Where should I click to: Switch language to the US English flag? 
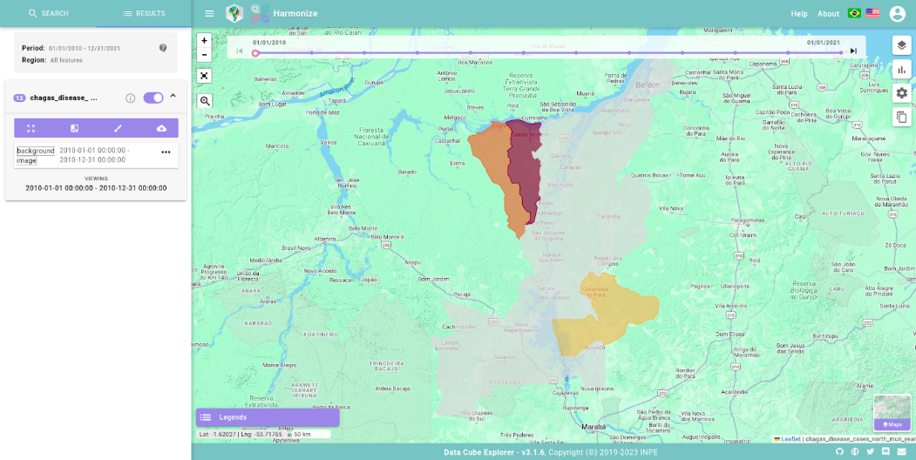click(872, 14)
